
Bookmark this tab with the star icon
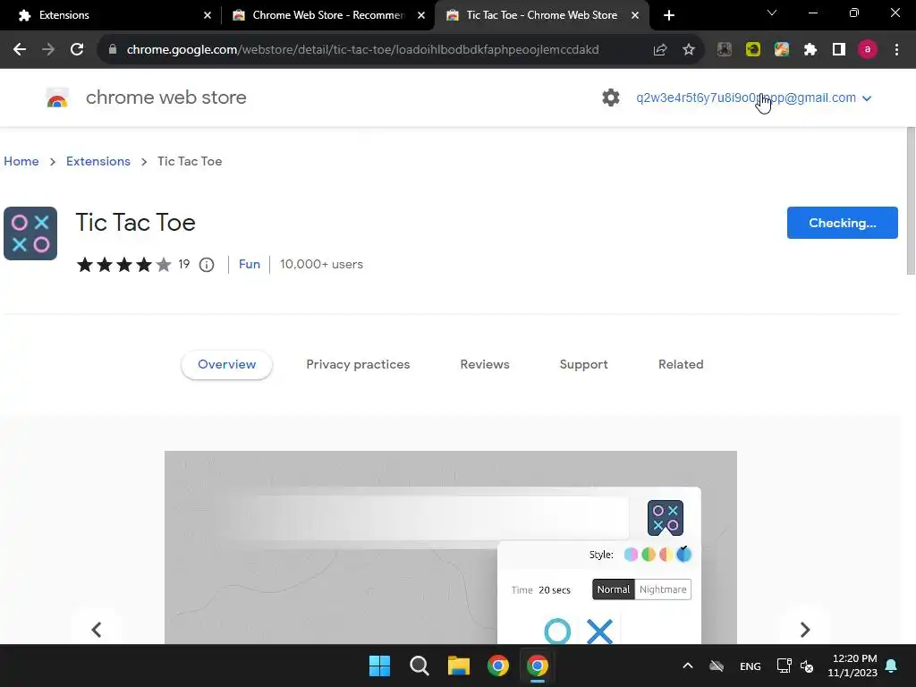coord(689,50)
